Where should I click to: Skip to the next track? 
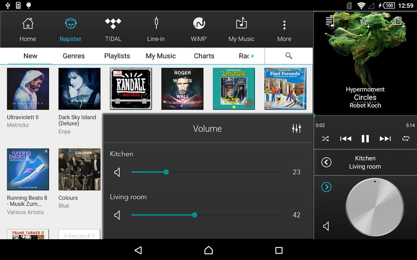point(385,139)
